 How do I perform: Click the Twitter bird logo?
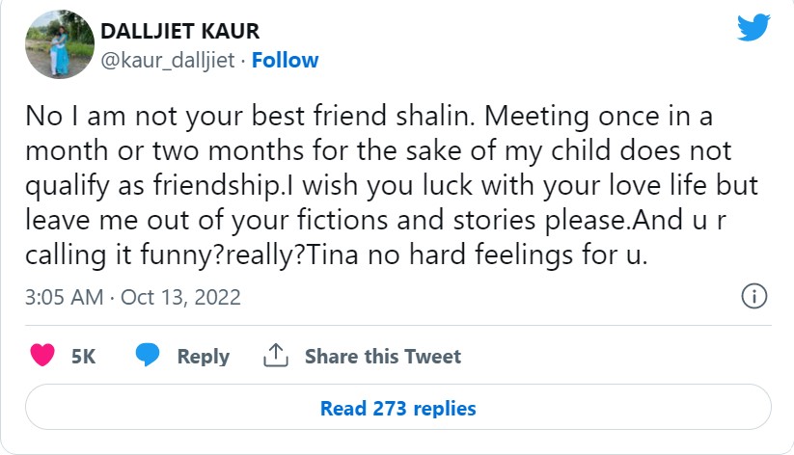[753, 27]
